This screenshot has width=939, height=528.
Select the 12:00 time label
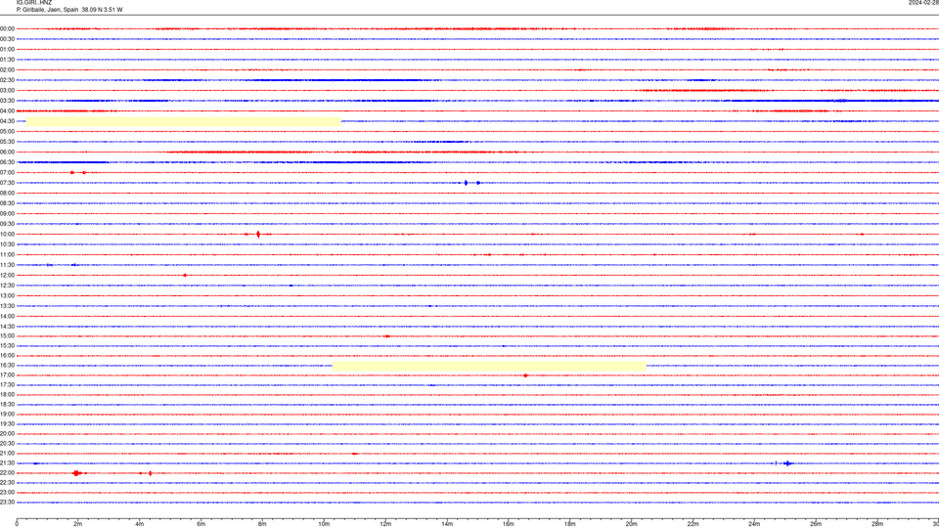click(x=7, y=276)
